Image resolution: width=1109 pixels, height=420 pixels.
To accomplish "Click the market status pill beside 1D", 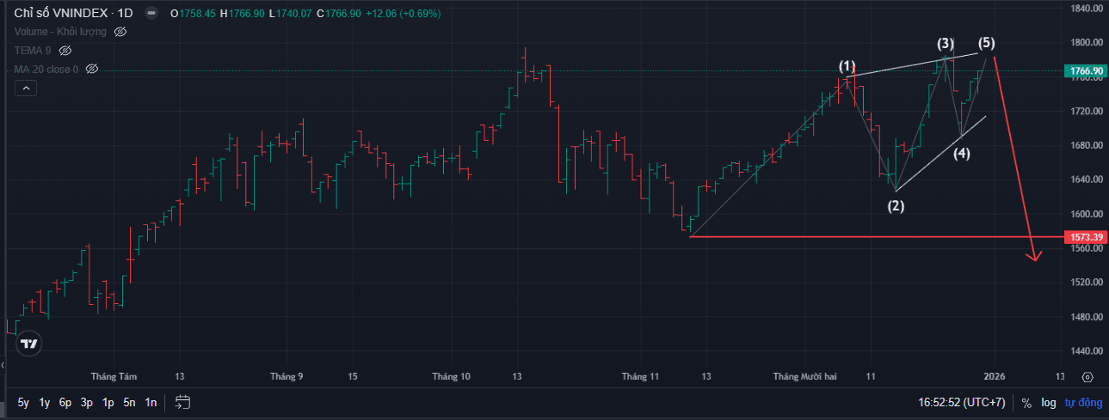I will tap(151, 14).
